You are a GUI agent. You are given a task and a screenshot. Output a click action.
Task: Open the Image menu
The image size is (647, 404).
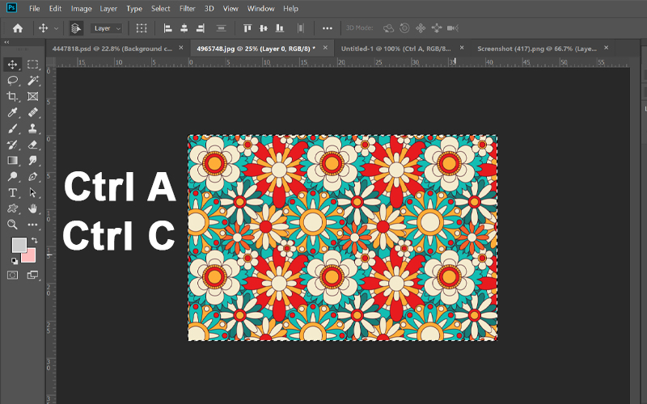[x=82, y=8]
